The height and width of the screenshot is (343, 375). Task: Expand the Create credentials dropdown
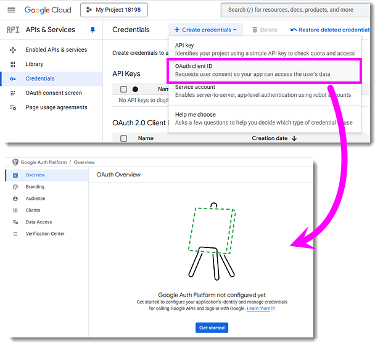click(205, 30)
